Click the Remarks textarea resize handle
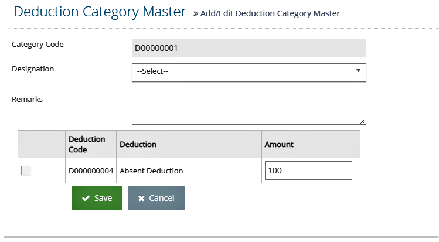 (x=363, y=121)
